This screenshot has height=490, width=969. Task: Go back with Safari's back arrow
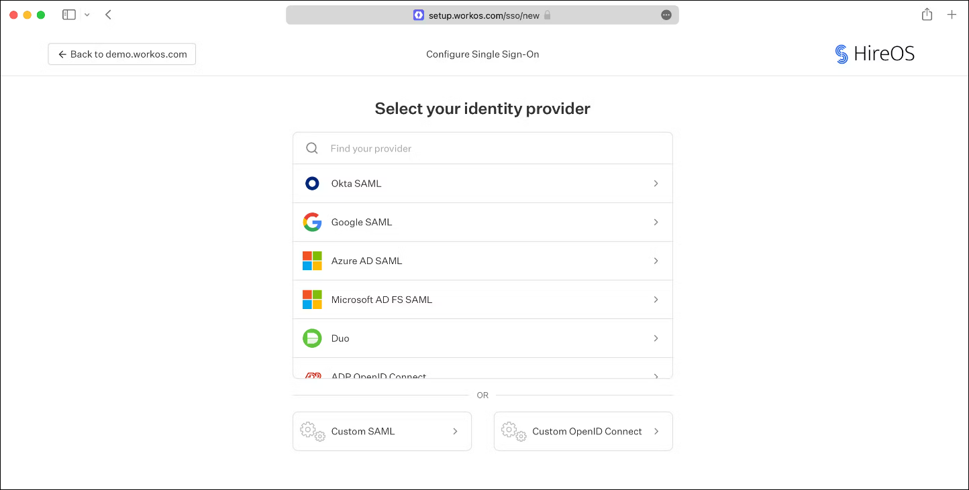tap(108, 15)
